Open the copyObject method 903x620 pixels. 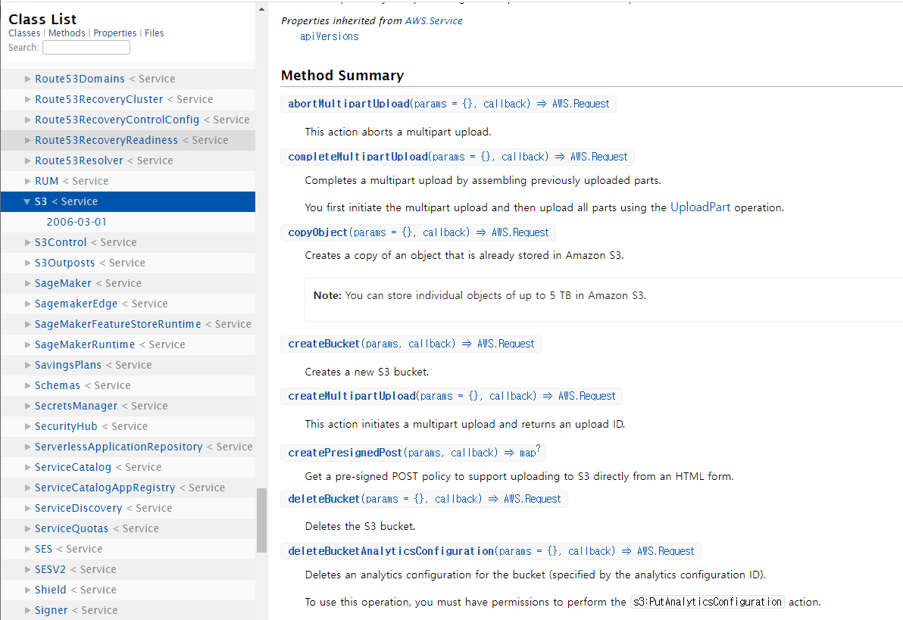(x=318, y=232)
